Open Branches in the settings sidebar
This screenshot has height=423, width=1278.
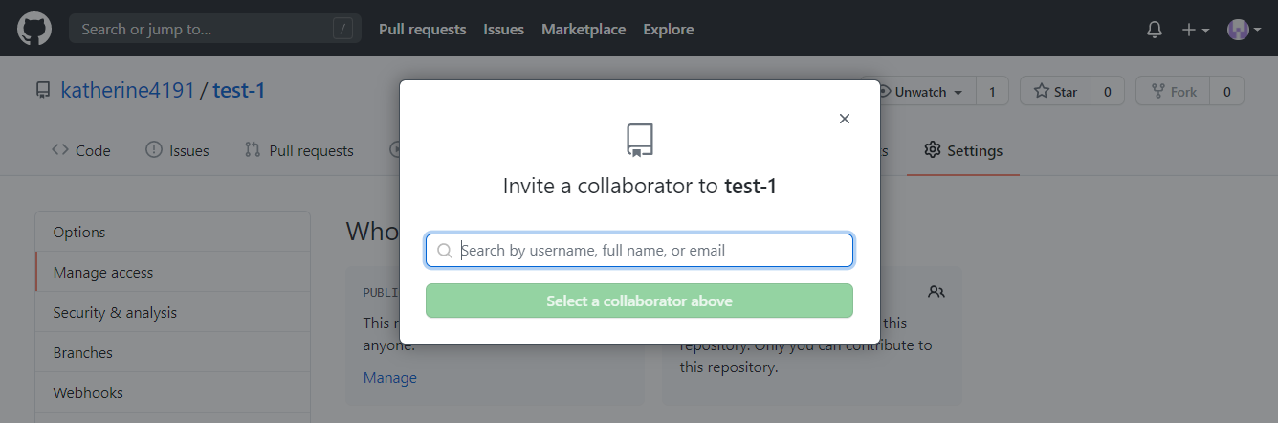(x=172, y=352)
